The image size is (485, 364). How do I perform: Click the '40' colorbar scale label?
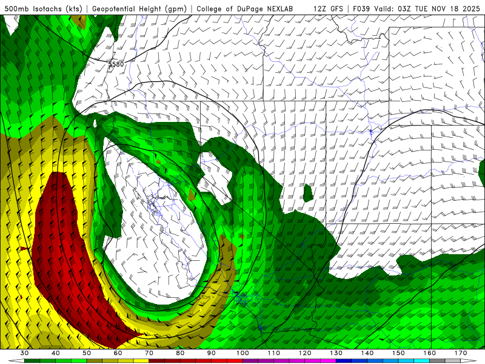[x=56, y=353]
